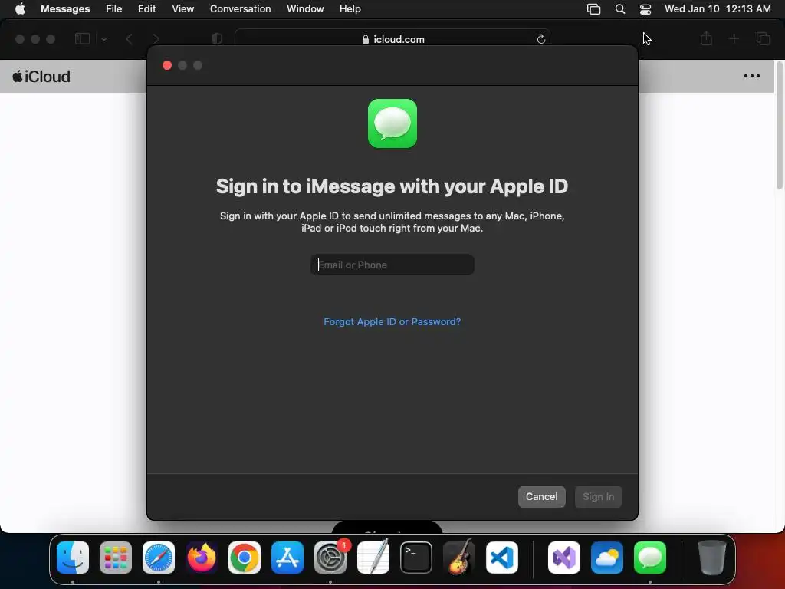
Task: Open Launchpad from the Dock
Action: coord(116,557)
